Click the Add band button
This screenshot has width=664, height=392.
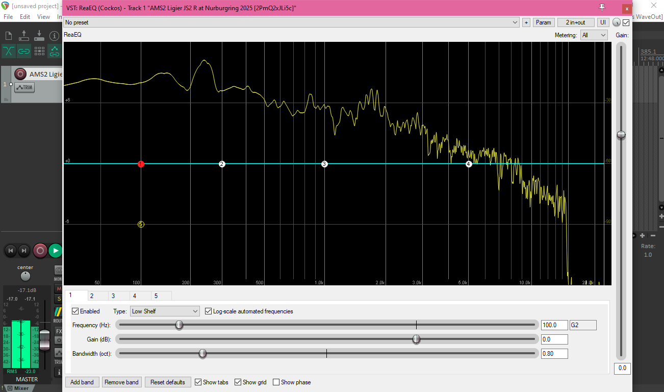82,382
